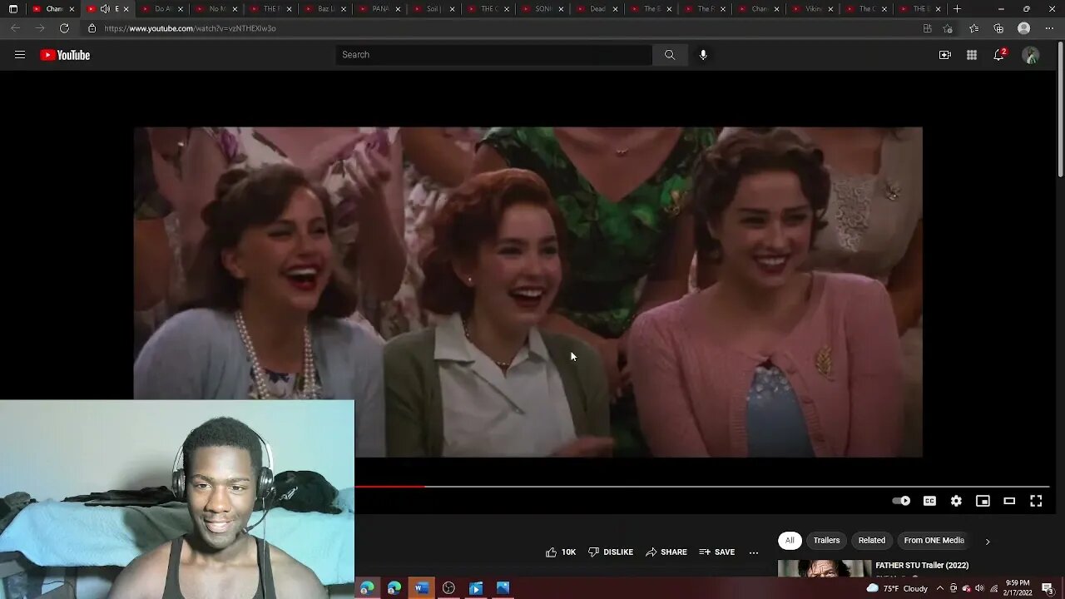Open browser favorites star-list icon

pos(973,28)
